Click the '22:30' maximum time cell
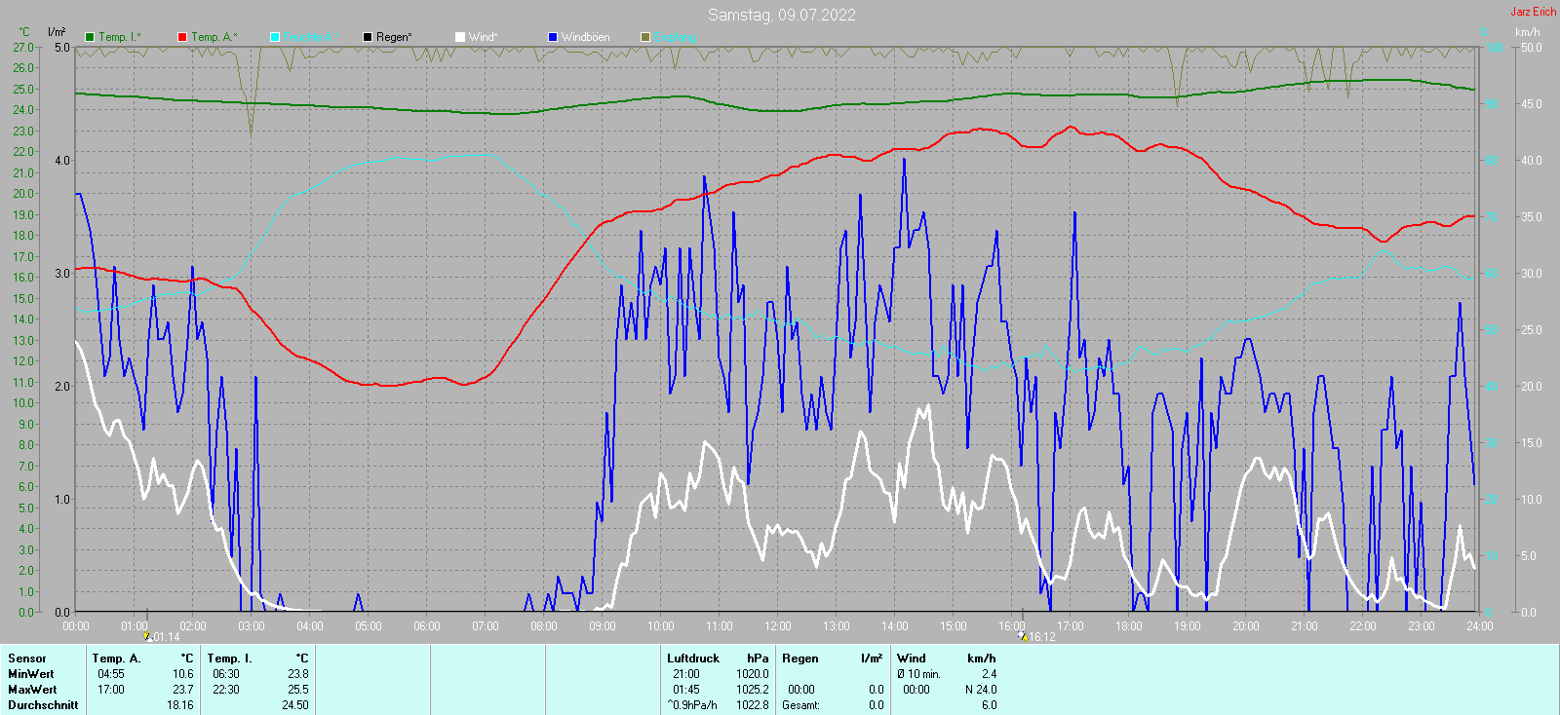This screenshot has width=1560, height=715. click(x=226, y=690)
